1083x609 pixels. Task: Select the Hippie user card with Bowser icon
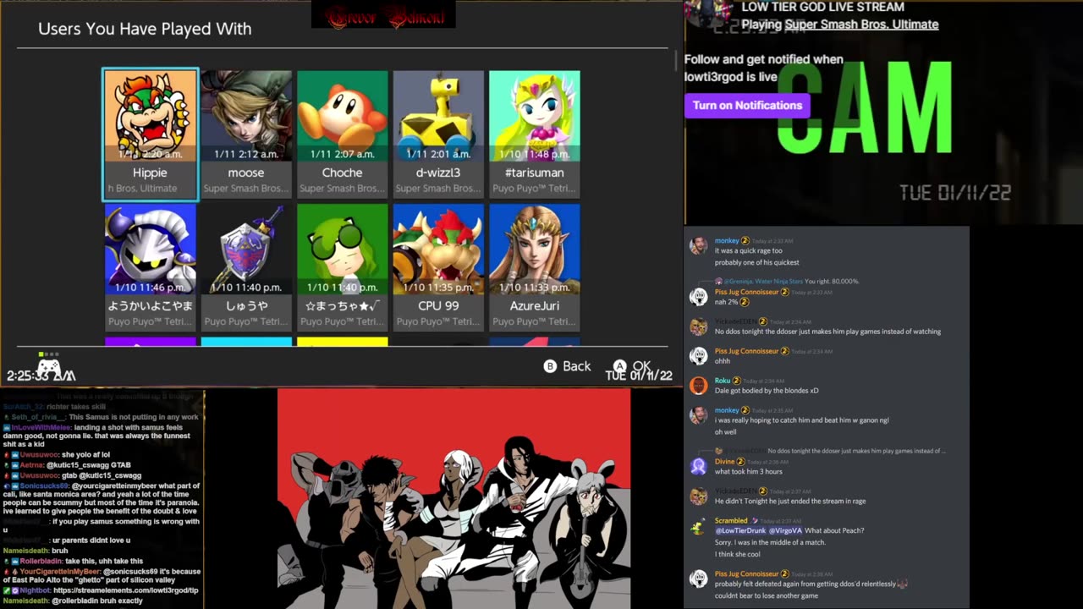(x=150, y=134)
